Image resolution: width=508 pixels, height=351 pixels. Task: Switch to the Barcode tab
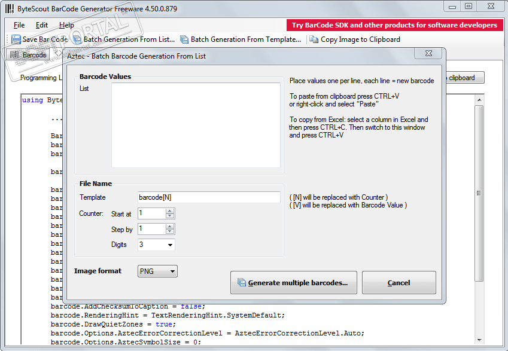click(28, 55)
